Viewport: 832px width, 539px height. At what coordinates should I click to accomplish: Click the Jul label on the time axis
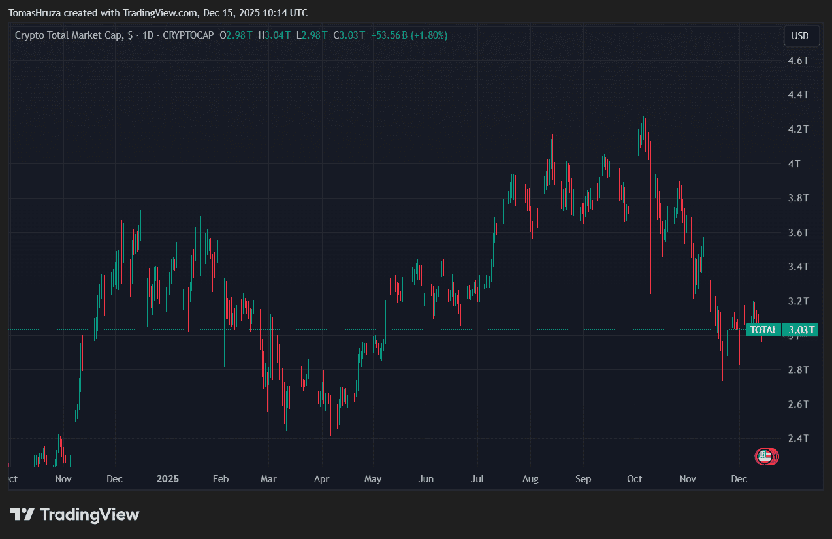click(477, 479)
